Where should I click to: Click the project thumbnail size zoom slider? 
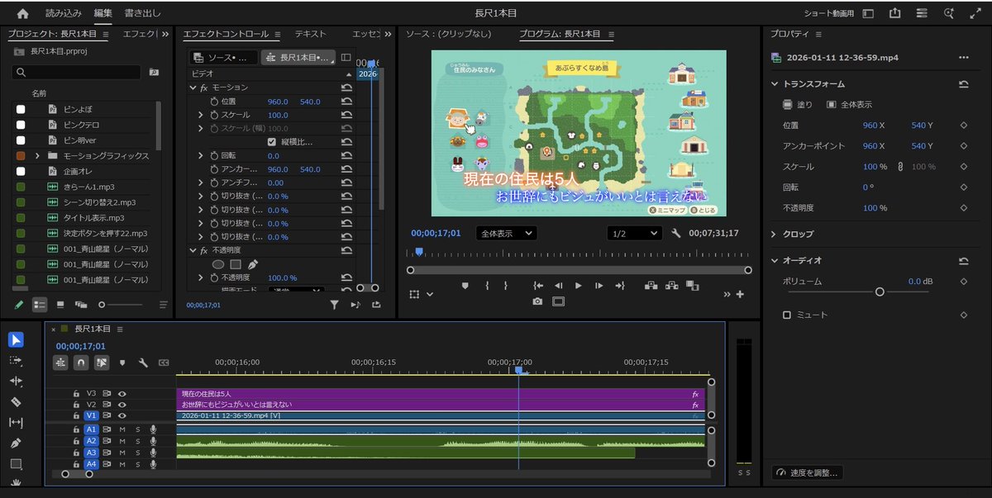click(103, 305)
